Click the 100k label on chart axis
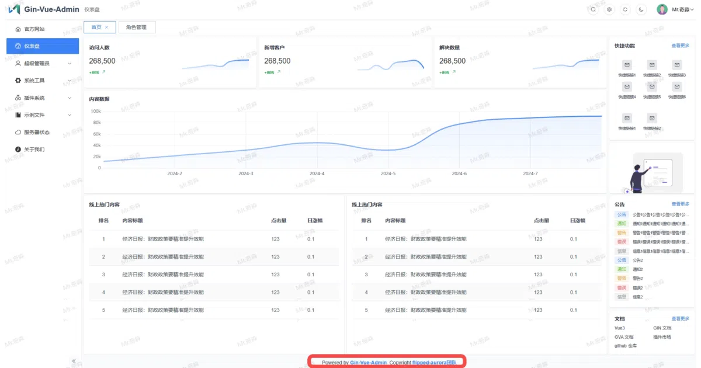Image resolution: width=701 pixels, height=368 pixels. point(95,111)
